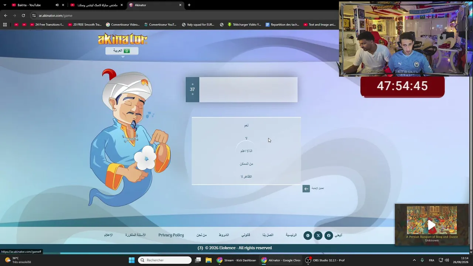Play the Persian Banquet video thumbnail

[x=432, y=224]
